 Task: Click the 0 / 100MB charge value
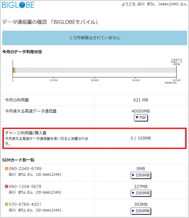(x=141, y=138)
